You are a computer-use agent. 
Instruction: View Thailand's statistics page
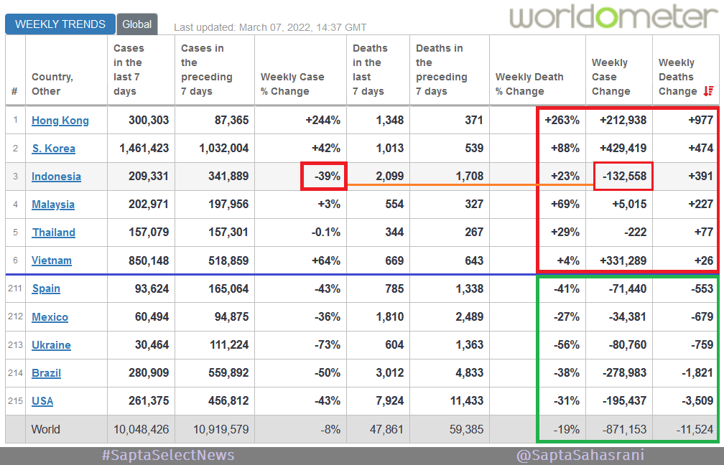(x=53, y=232)
